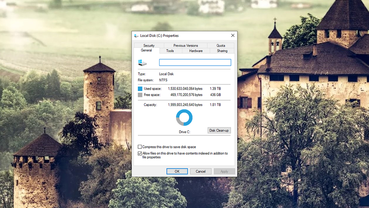Uncheck Allow files to have contents indexed
The width and height of the screenshot is (369, 208).
coord(140,153)
